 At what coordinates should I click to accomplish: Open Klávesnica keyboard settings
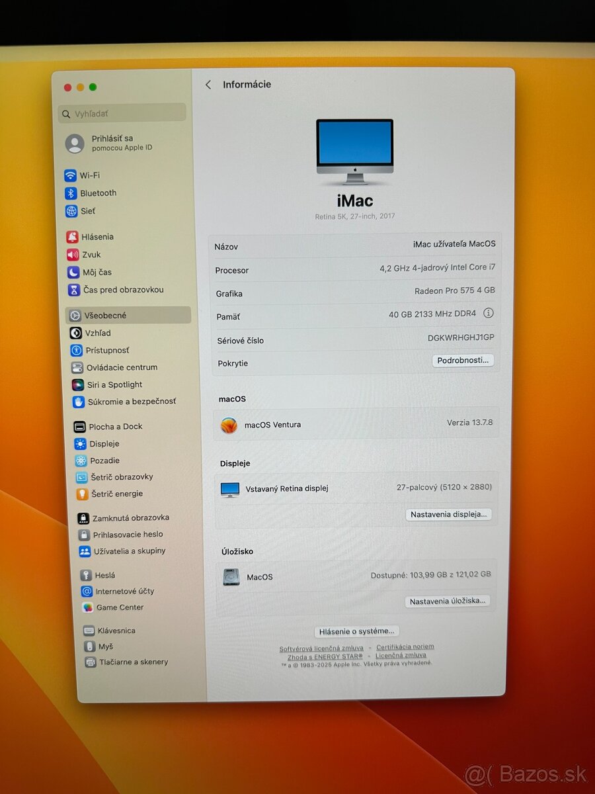tap(104, 630)
